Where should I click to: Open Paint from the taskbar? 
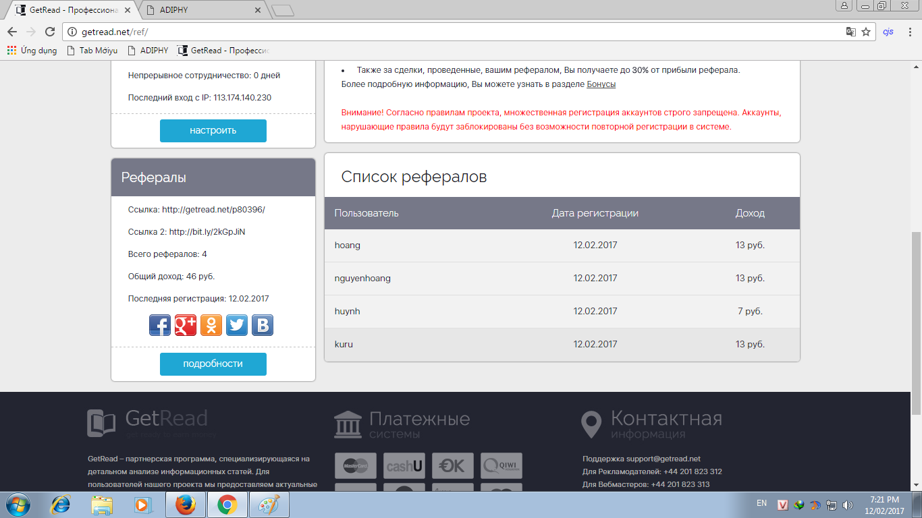pos(269,505)
